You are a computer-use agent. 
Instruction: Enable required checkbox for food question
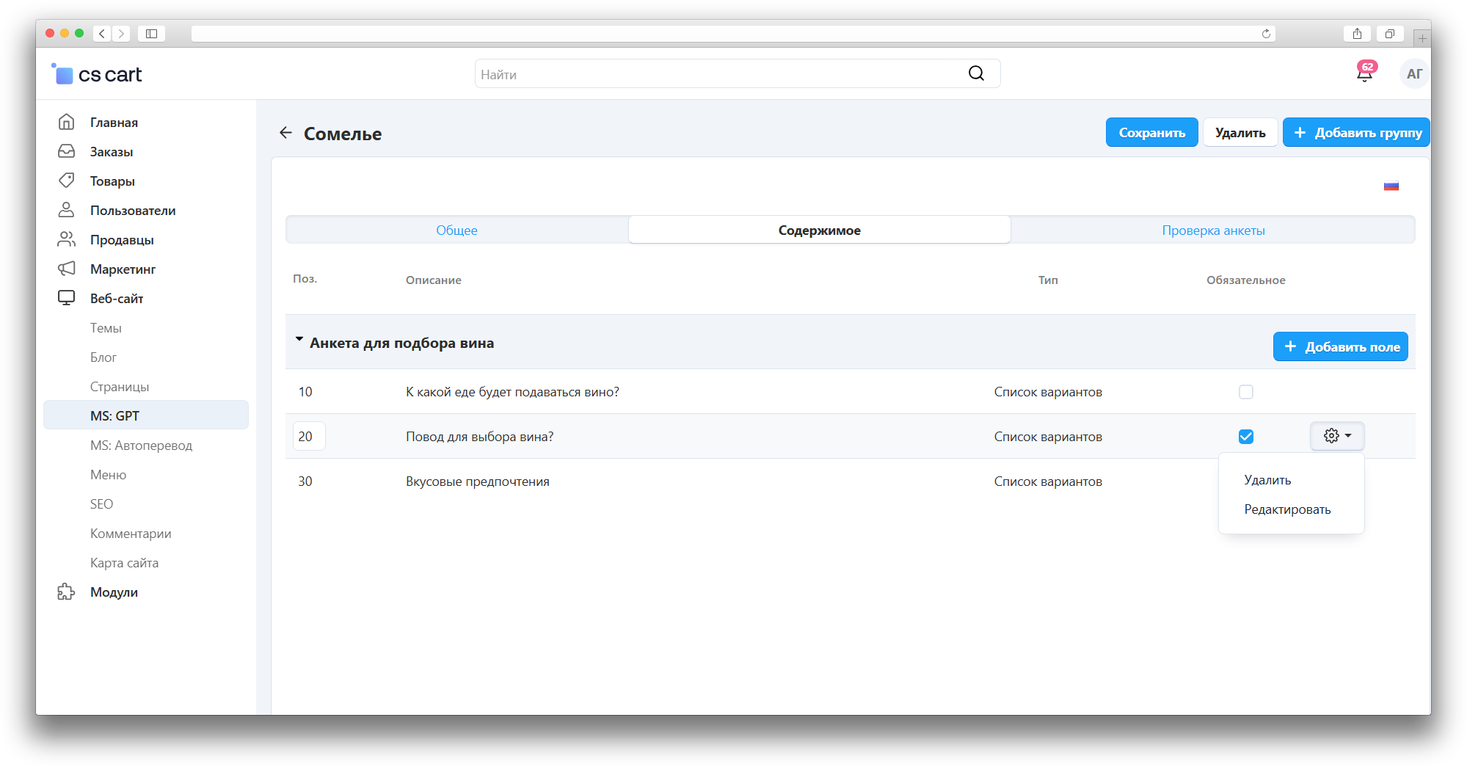pyautogui.click(x=1245, y=392)
